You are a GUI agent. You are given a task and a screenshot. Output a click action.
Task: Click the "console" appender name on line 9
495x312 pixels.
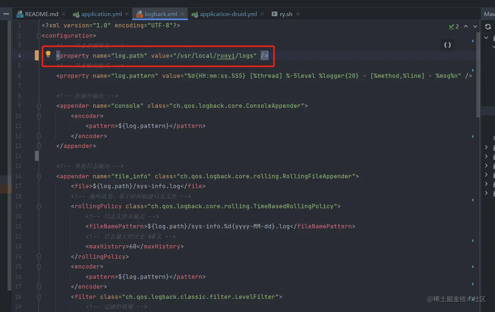[x=127, y=106]
